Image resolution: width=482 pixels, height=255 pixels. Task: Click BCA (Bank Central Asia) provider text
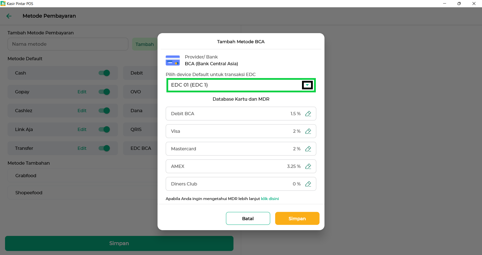(211, 64)
